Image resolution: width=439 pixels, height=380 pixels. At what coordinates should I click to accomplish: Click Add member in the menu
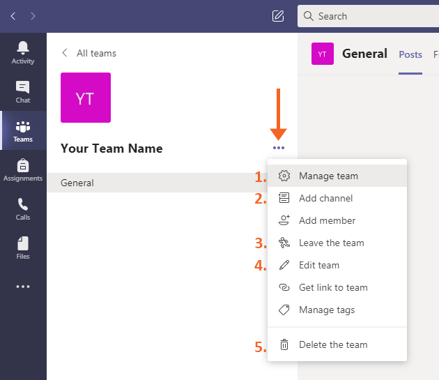point(327,220)
